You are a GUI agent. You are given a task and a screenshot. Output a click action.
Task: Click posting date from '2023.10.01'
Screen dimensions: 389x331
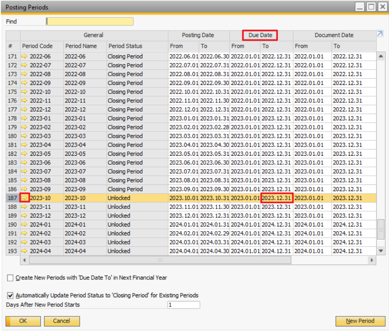tap(184, 198)
